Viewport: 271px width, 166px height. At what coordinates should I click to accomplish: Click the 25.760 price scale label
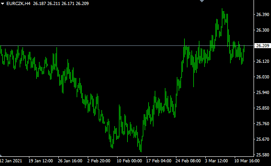(x=263, y=124)
